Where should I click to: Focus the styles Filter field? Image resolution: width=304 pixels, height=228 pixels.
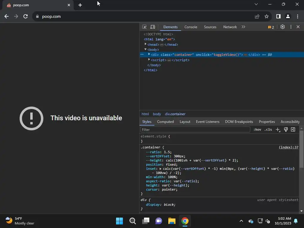[195, 129]
